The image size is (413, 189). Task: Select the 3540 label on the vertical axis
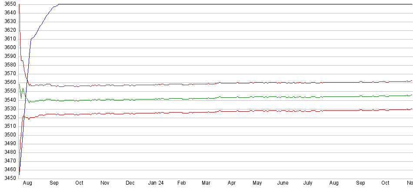pos(8,99)
